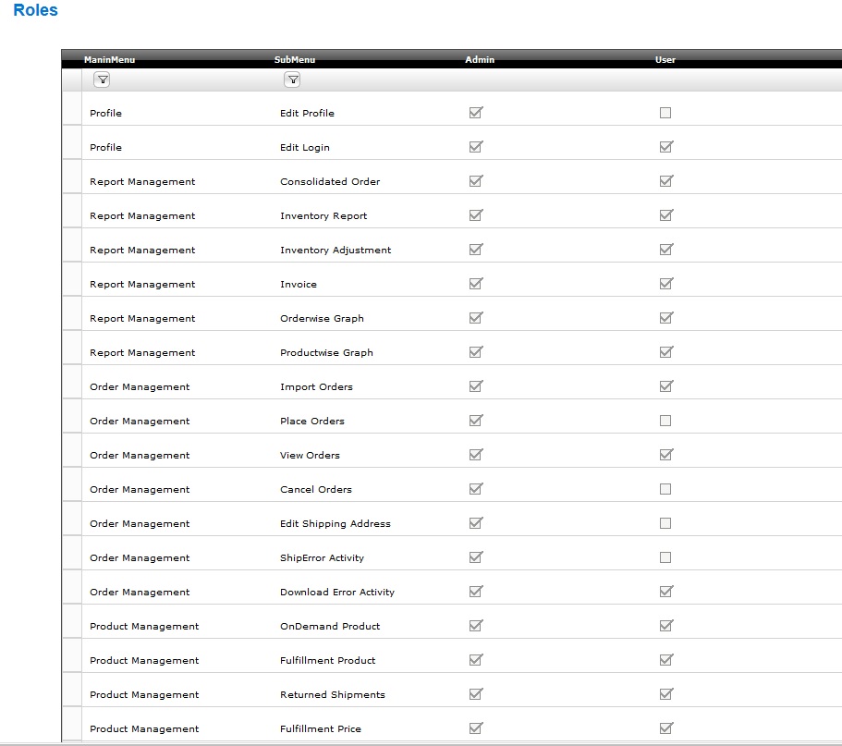Image resolution: width=842 pixels, height=746 pixels.
Task: Toggle Admin checkbox for Import Orders
Action: pos(476,386)
